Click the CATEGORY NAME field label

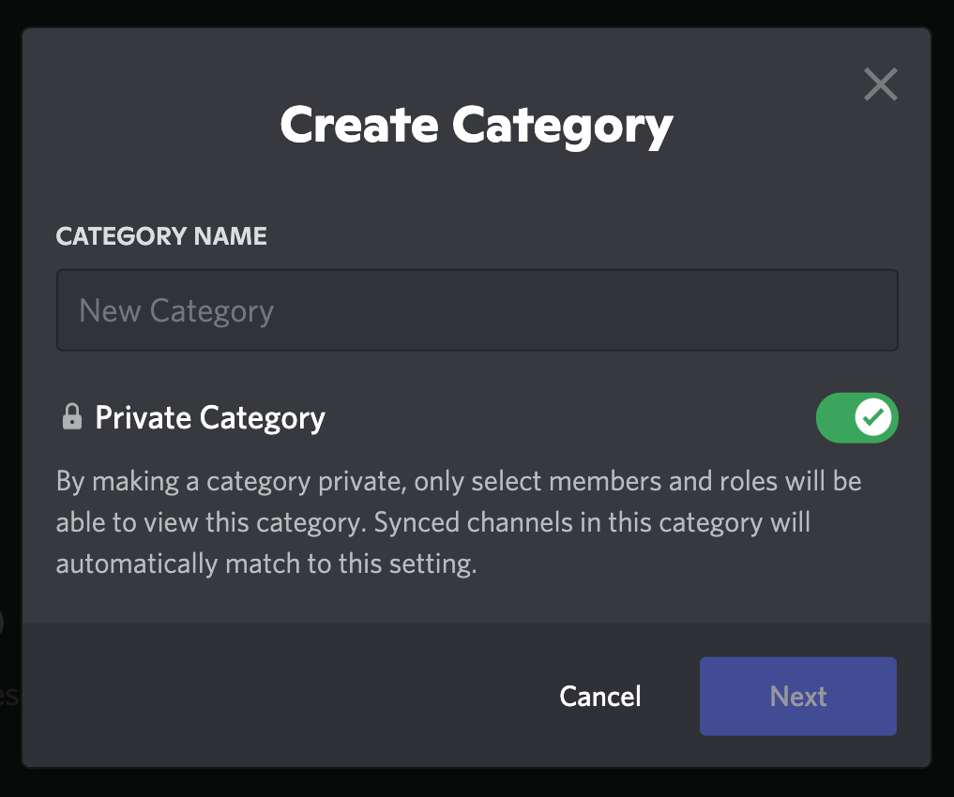[161, 236]
